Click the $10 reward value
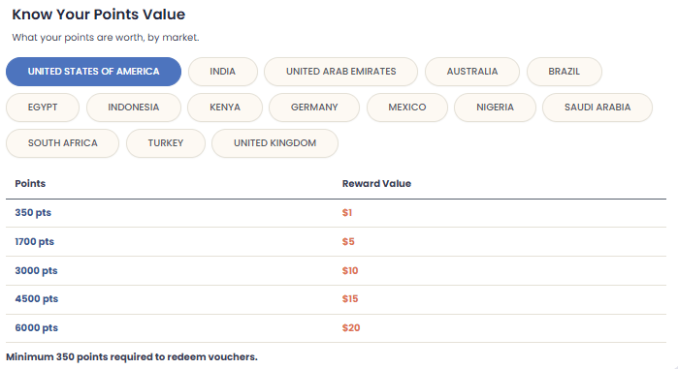 pos(350,270)
